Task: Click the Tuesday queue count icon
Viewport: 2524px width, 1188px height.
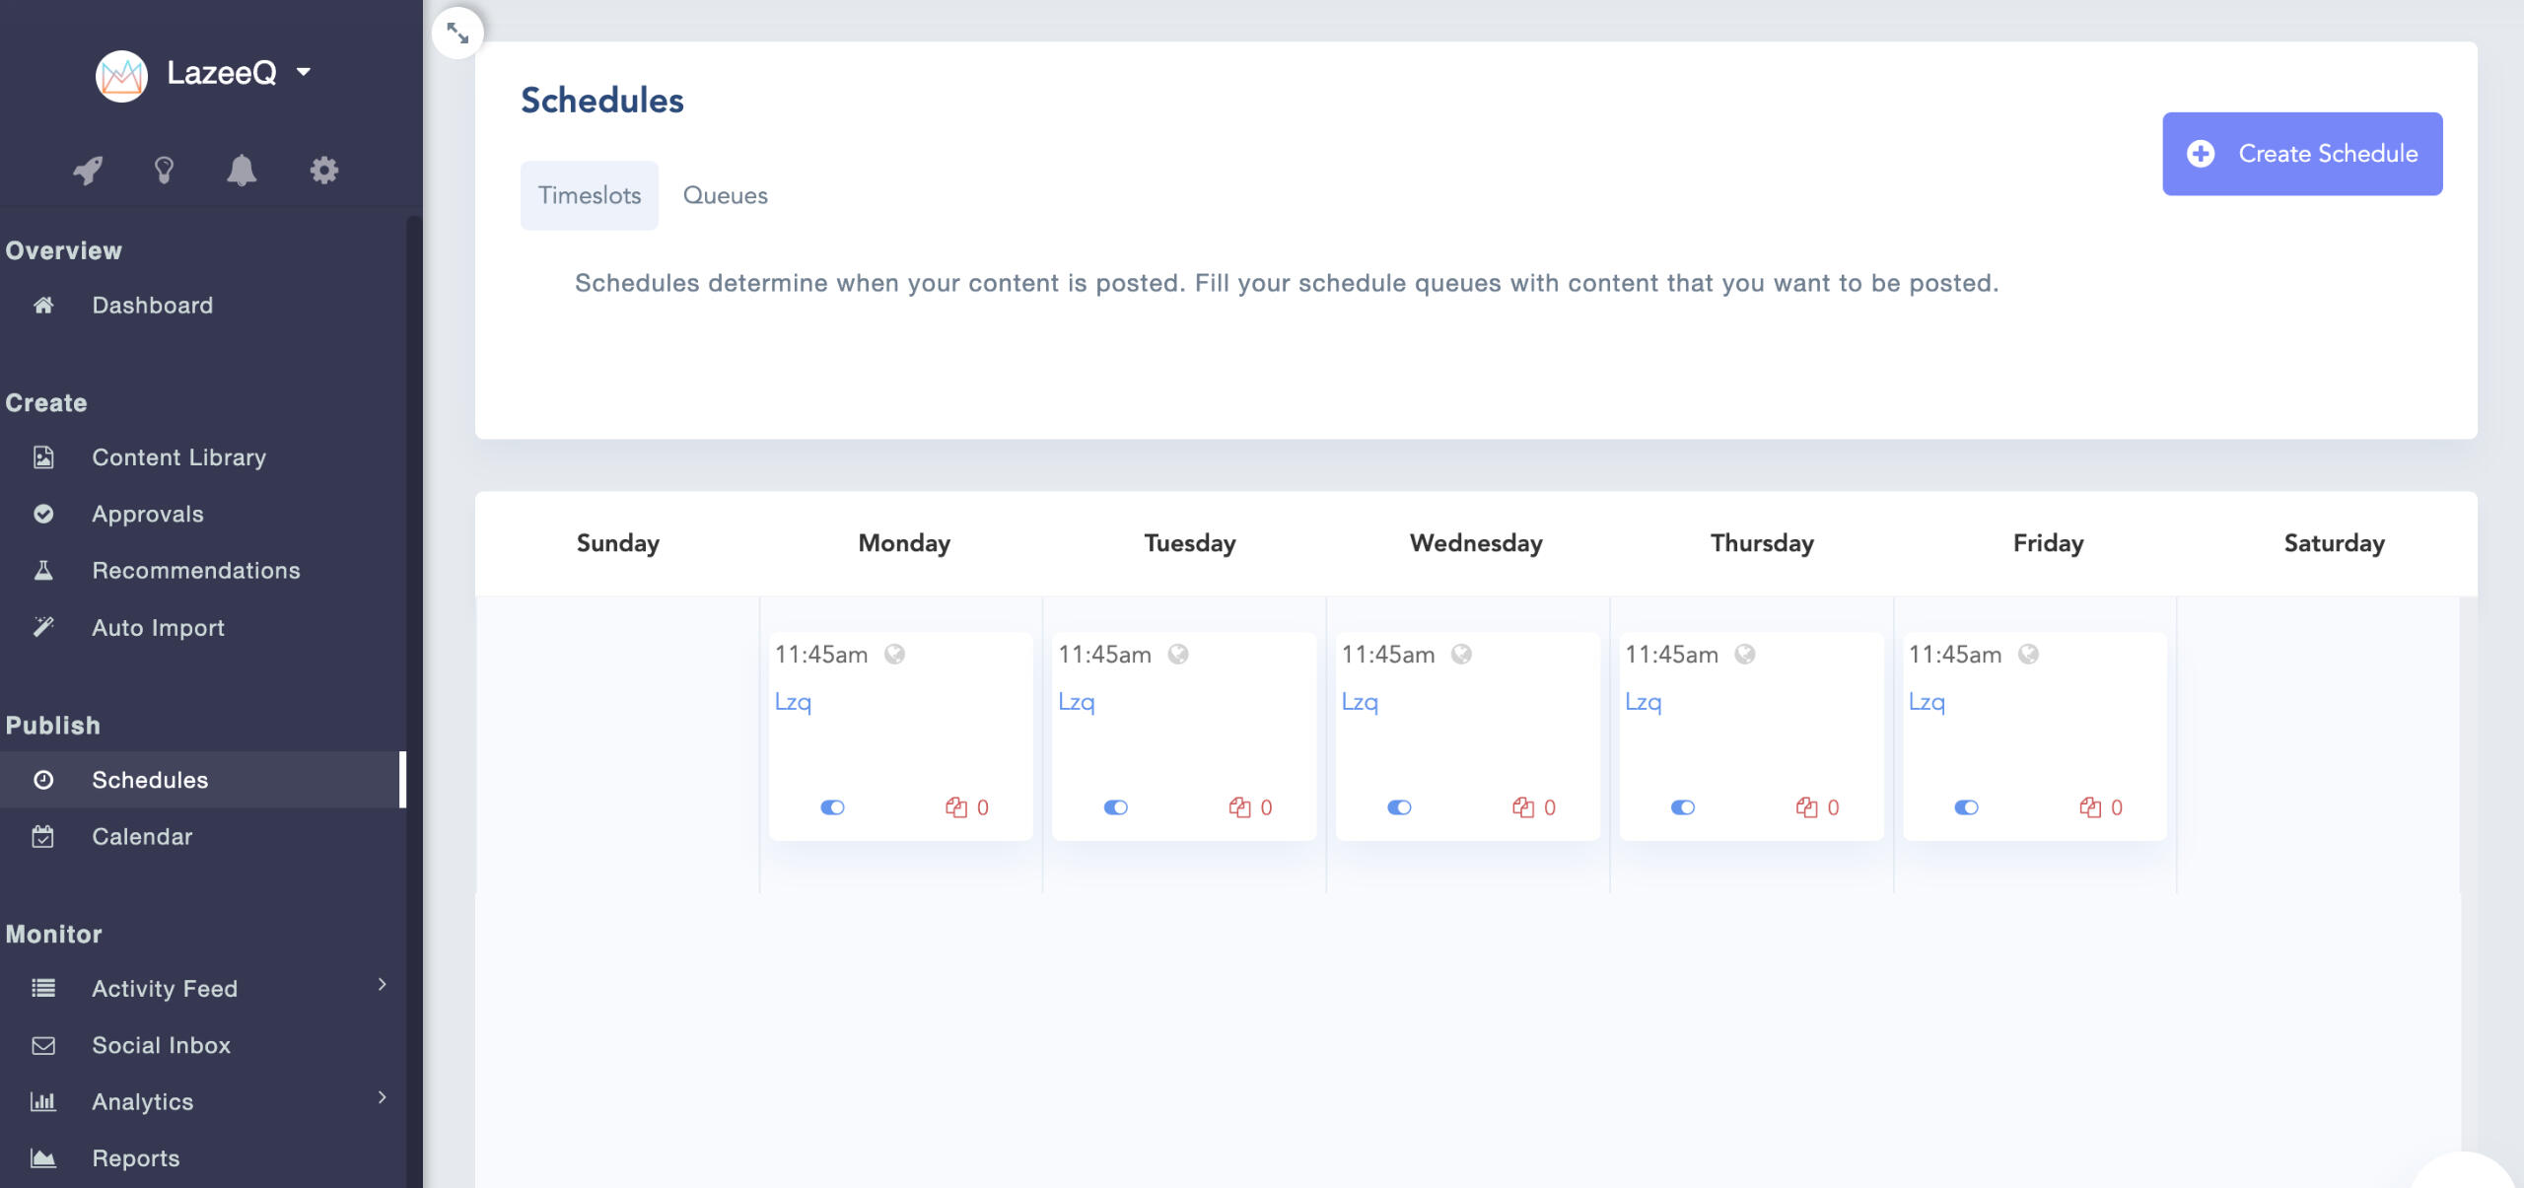Action: [1239, 807]
